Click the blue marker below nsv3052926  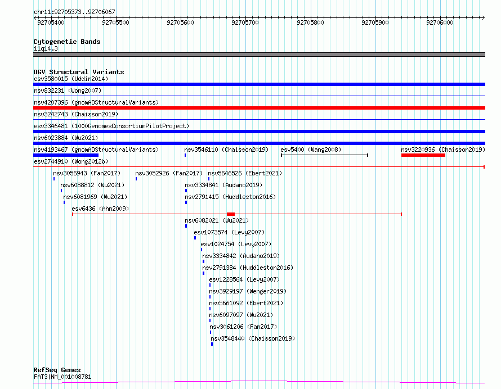(136, 179)
